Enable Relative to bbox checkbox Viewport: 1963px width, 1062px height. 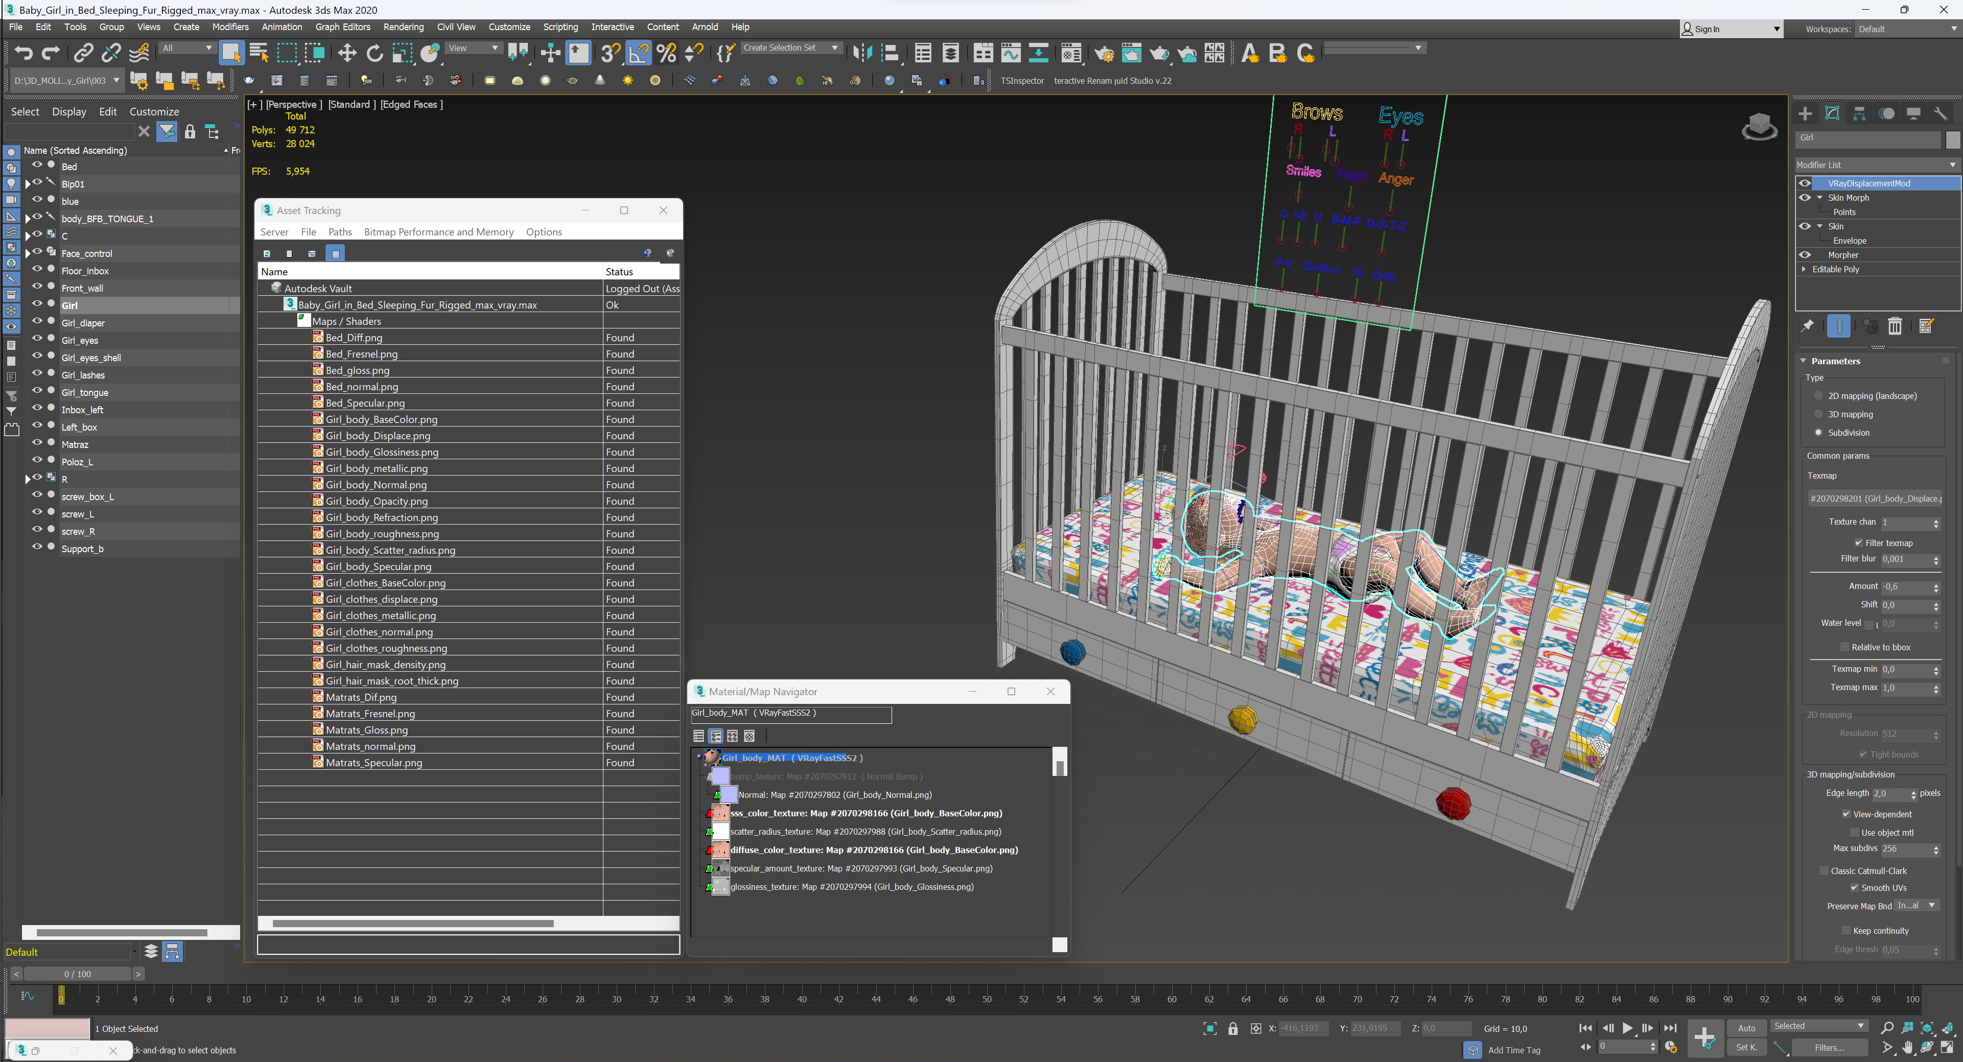1845,647
